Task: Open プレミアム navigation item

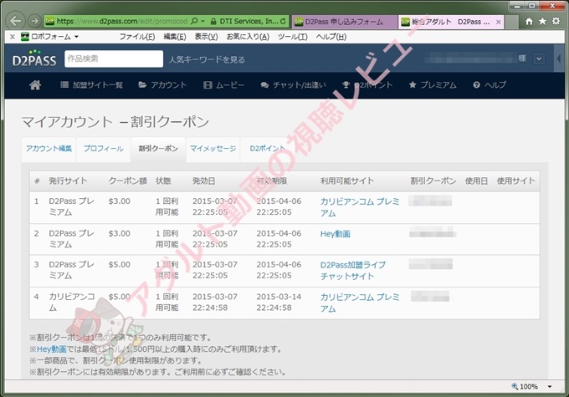Action: coord(433,85)
